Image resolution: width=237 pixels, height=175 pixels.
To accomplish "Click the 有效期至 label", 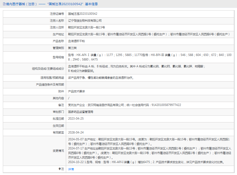I will pyautogui.click(x=58, y=132).
